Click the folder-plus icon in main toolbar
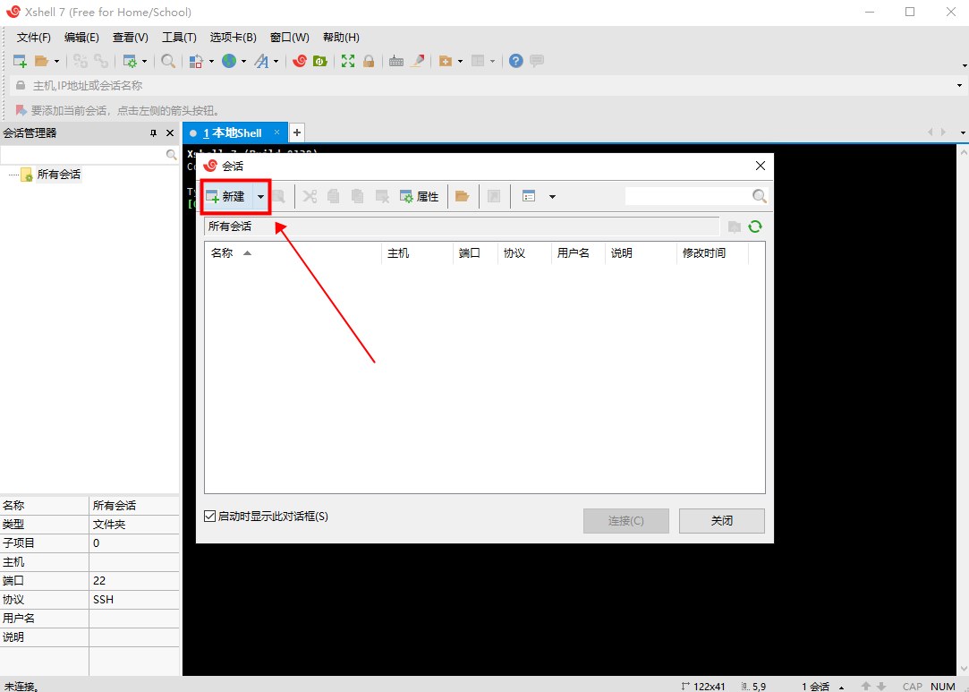The height and width of the screenshot is (692, 969). [x=445, y=61]
